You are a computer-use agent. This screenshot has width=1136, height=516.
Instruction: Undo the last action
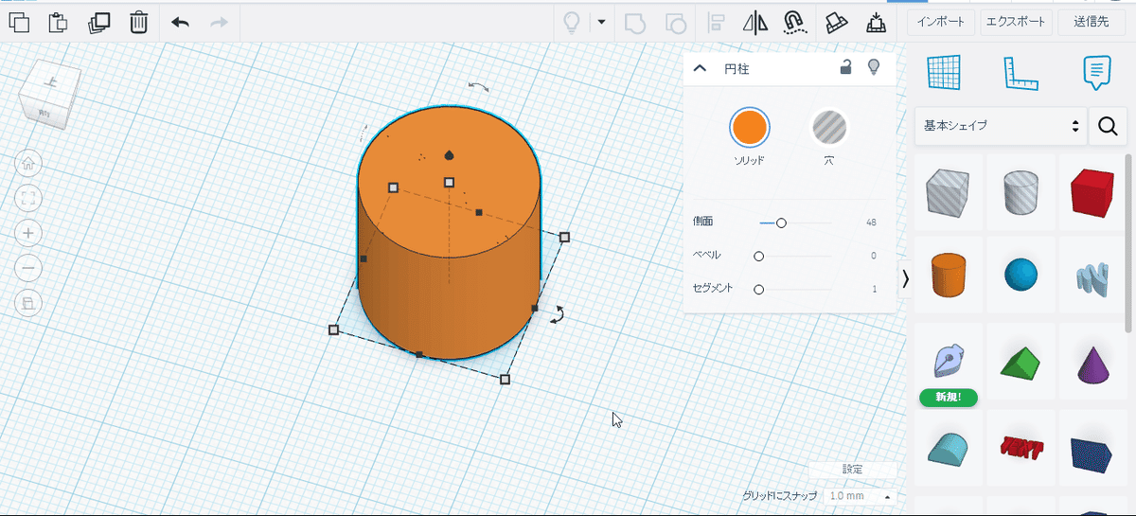(x=180, y=21)
